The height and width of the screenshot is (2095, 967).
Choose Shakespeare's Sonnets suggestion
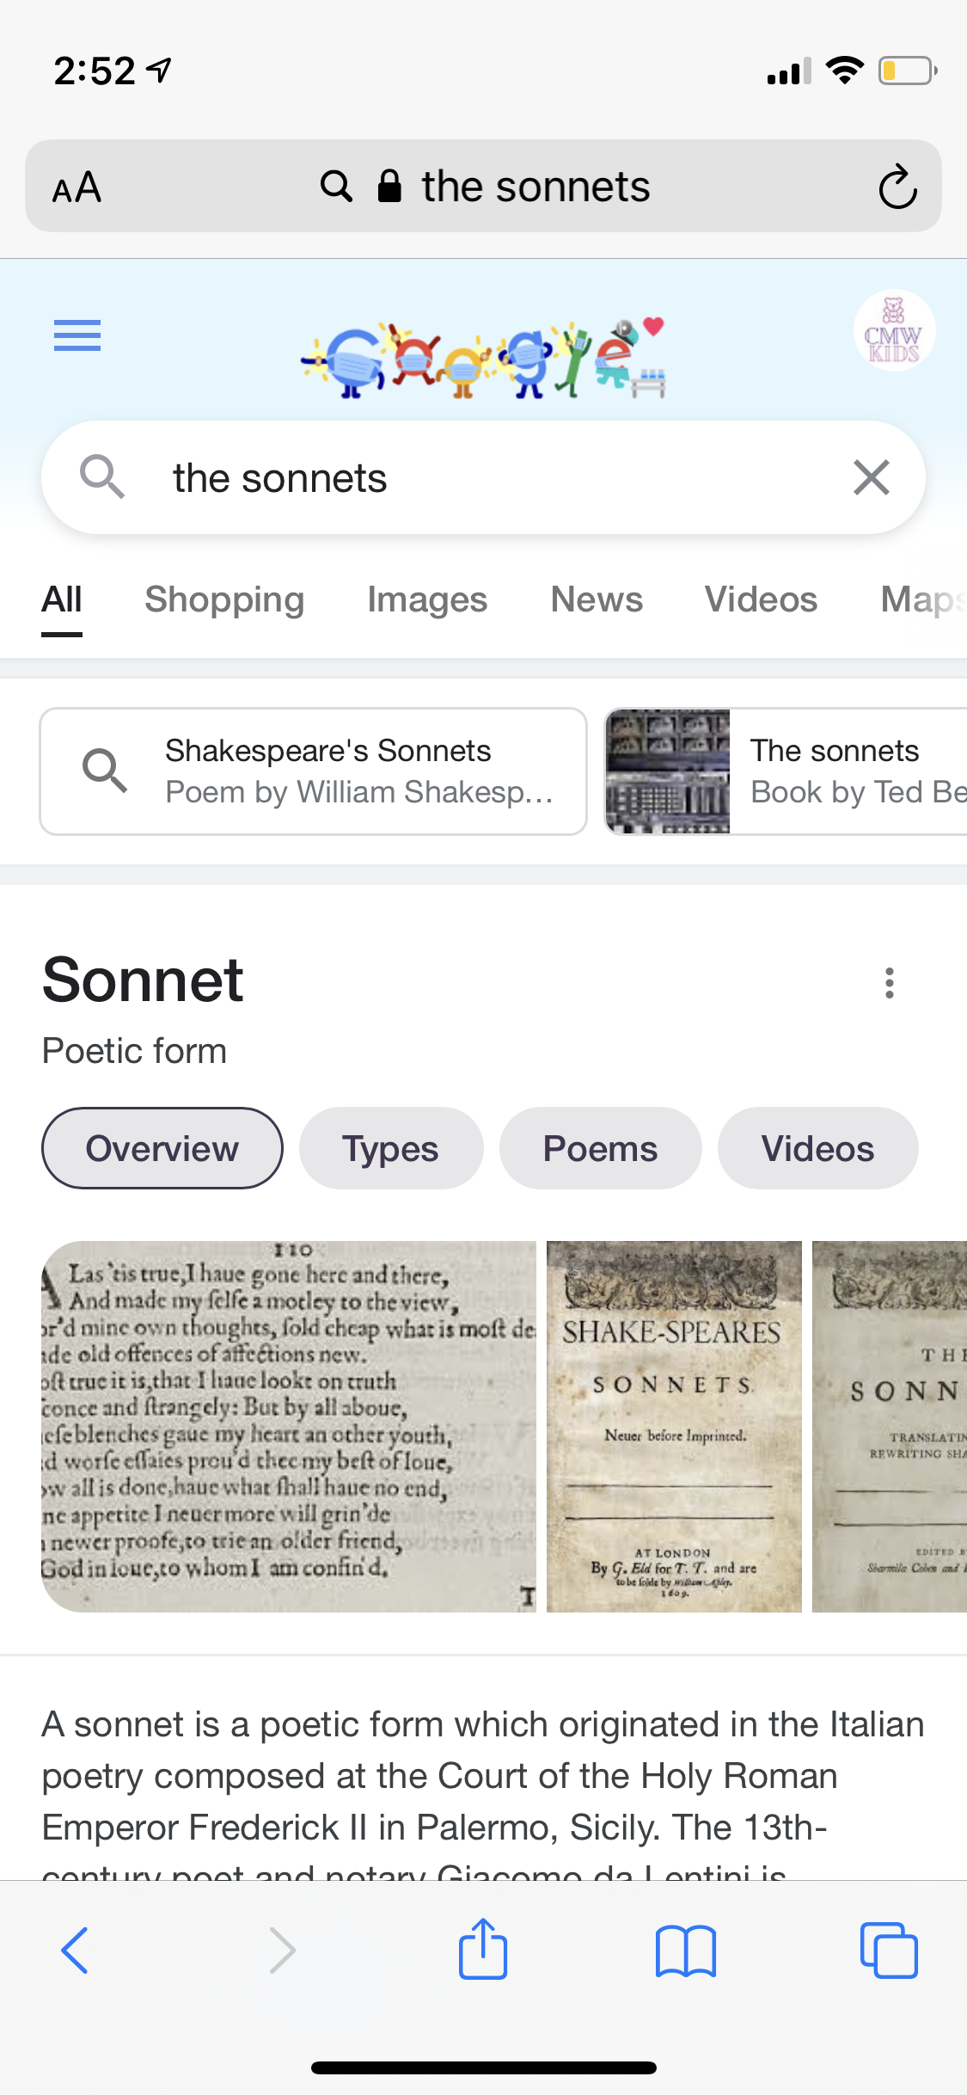point(314,771)
